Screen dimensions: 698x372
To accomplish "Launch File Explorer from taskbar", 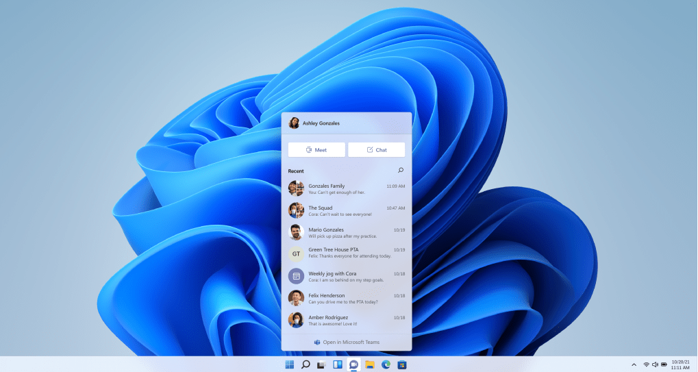I will (x=370, y=364).
